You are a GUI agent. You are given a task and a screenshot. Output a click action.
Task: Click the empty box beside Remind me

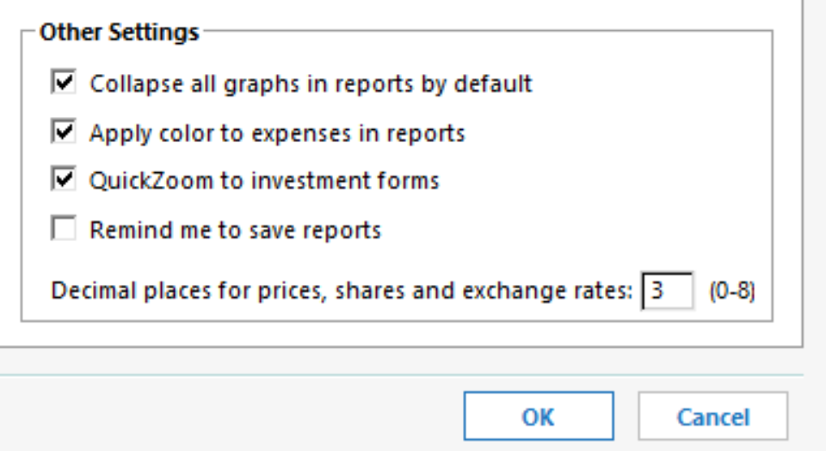tap(64, 227)
